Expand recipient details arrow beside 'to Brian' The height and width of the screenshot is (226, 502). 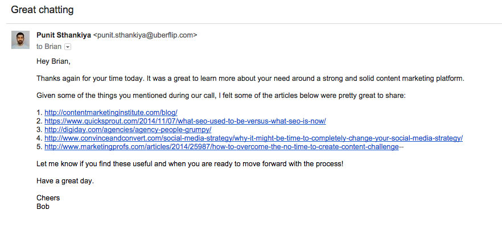(x=68, y=47)
